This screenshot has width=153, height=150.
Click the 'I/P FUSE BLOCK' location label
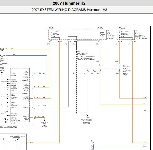pos(111,34)
